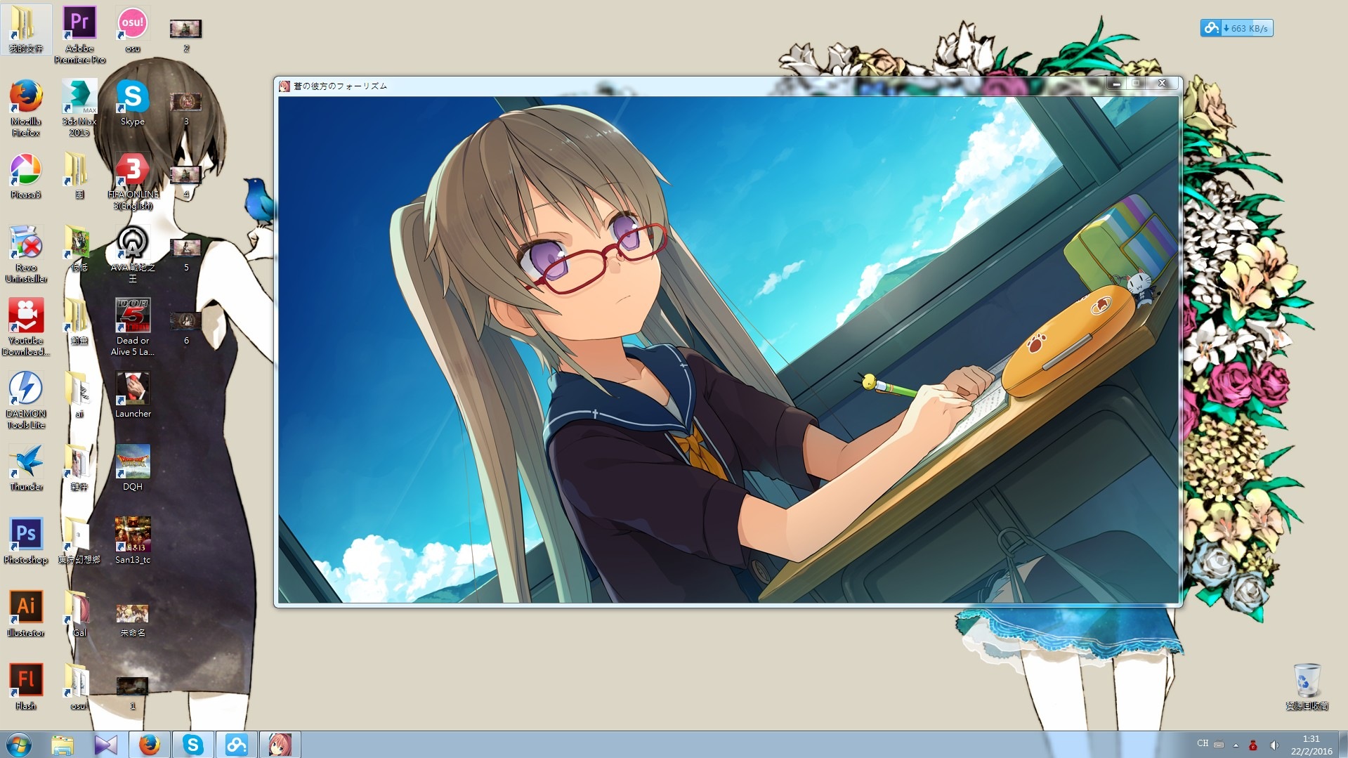
Task: Click the Mozilla Firefox desktop icon
Action: coord(26,98)
